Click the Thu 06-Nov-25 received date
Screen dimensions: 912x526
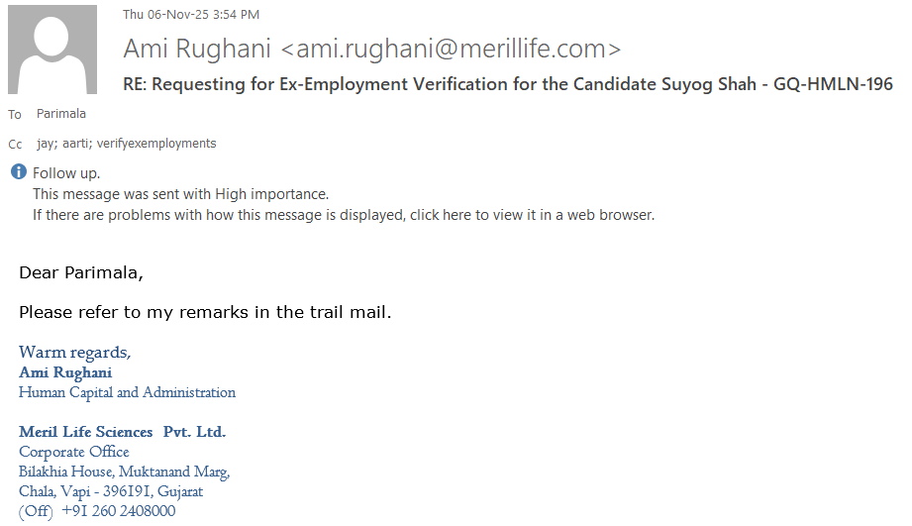(191, 14)
